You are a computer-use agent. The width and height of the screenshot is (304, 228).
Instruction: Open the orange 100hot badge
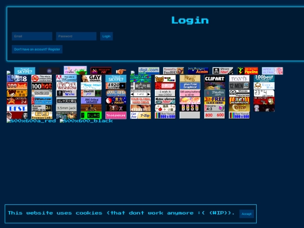click(x=17, y=86)
